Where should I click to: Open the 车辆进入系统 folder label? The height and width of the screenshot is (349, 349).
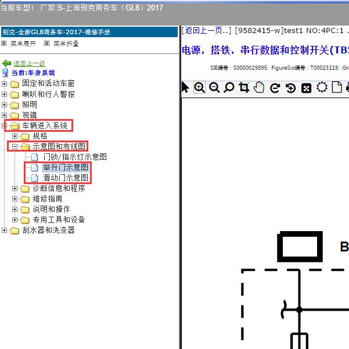pos(45,126)
